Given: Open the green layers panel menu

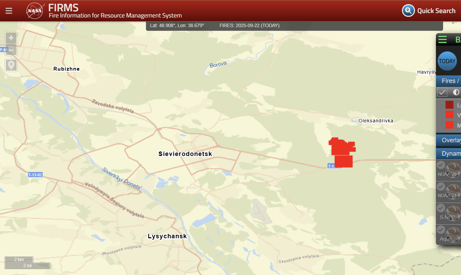Looking at the screenshot, I should click(x=442, y=39).
